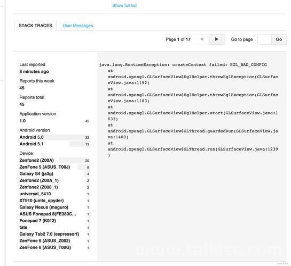The height and width of the screenshot is (266, 291).
Task: Select ZenFone 6 (ASUS_T00G) device
Action: 54,247
